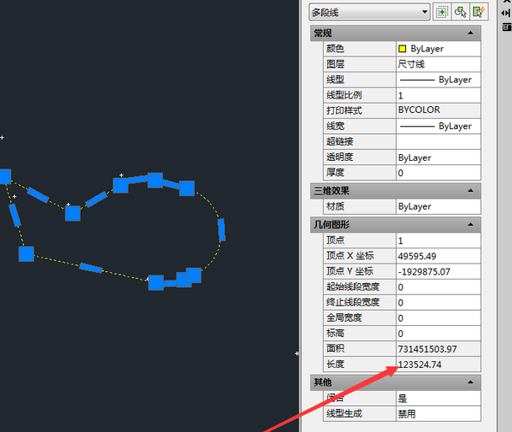Click the 线宽 ByLayer value field
The height and width of the screenshot is (432, 512).
(x=437, y=126)
